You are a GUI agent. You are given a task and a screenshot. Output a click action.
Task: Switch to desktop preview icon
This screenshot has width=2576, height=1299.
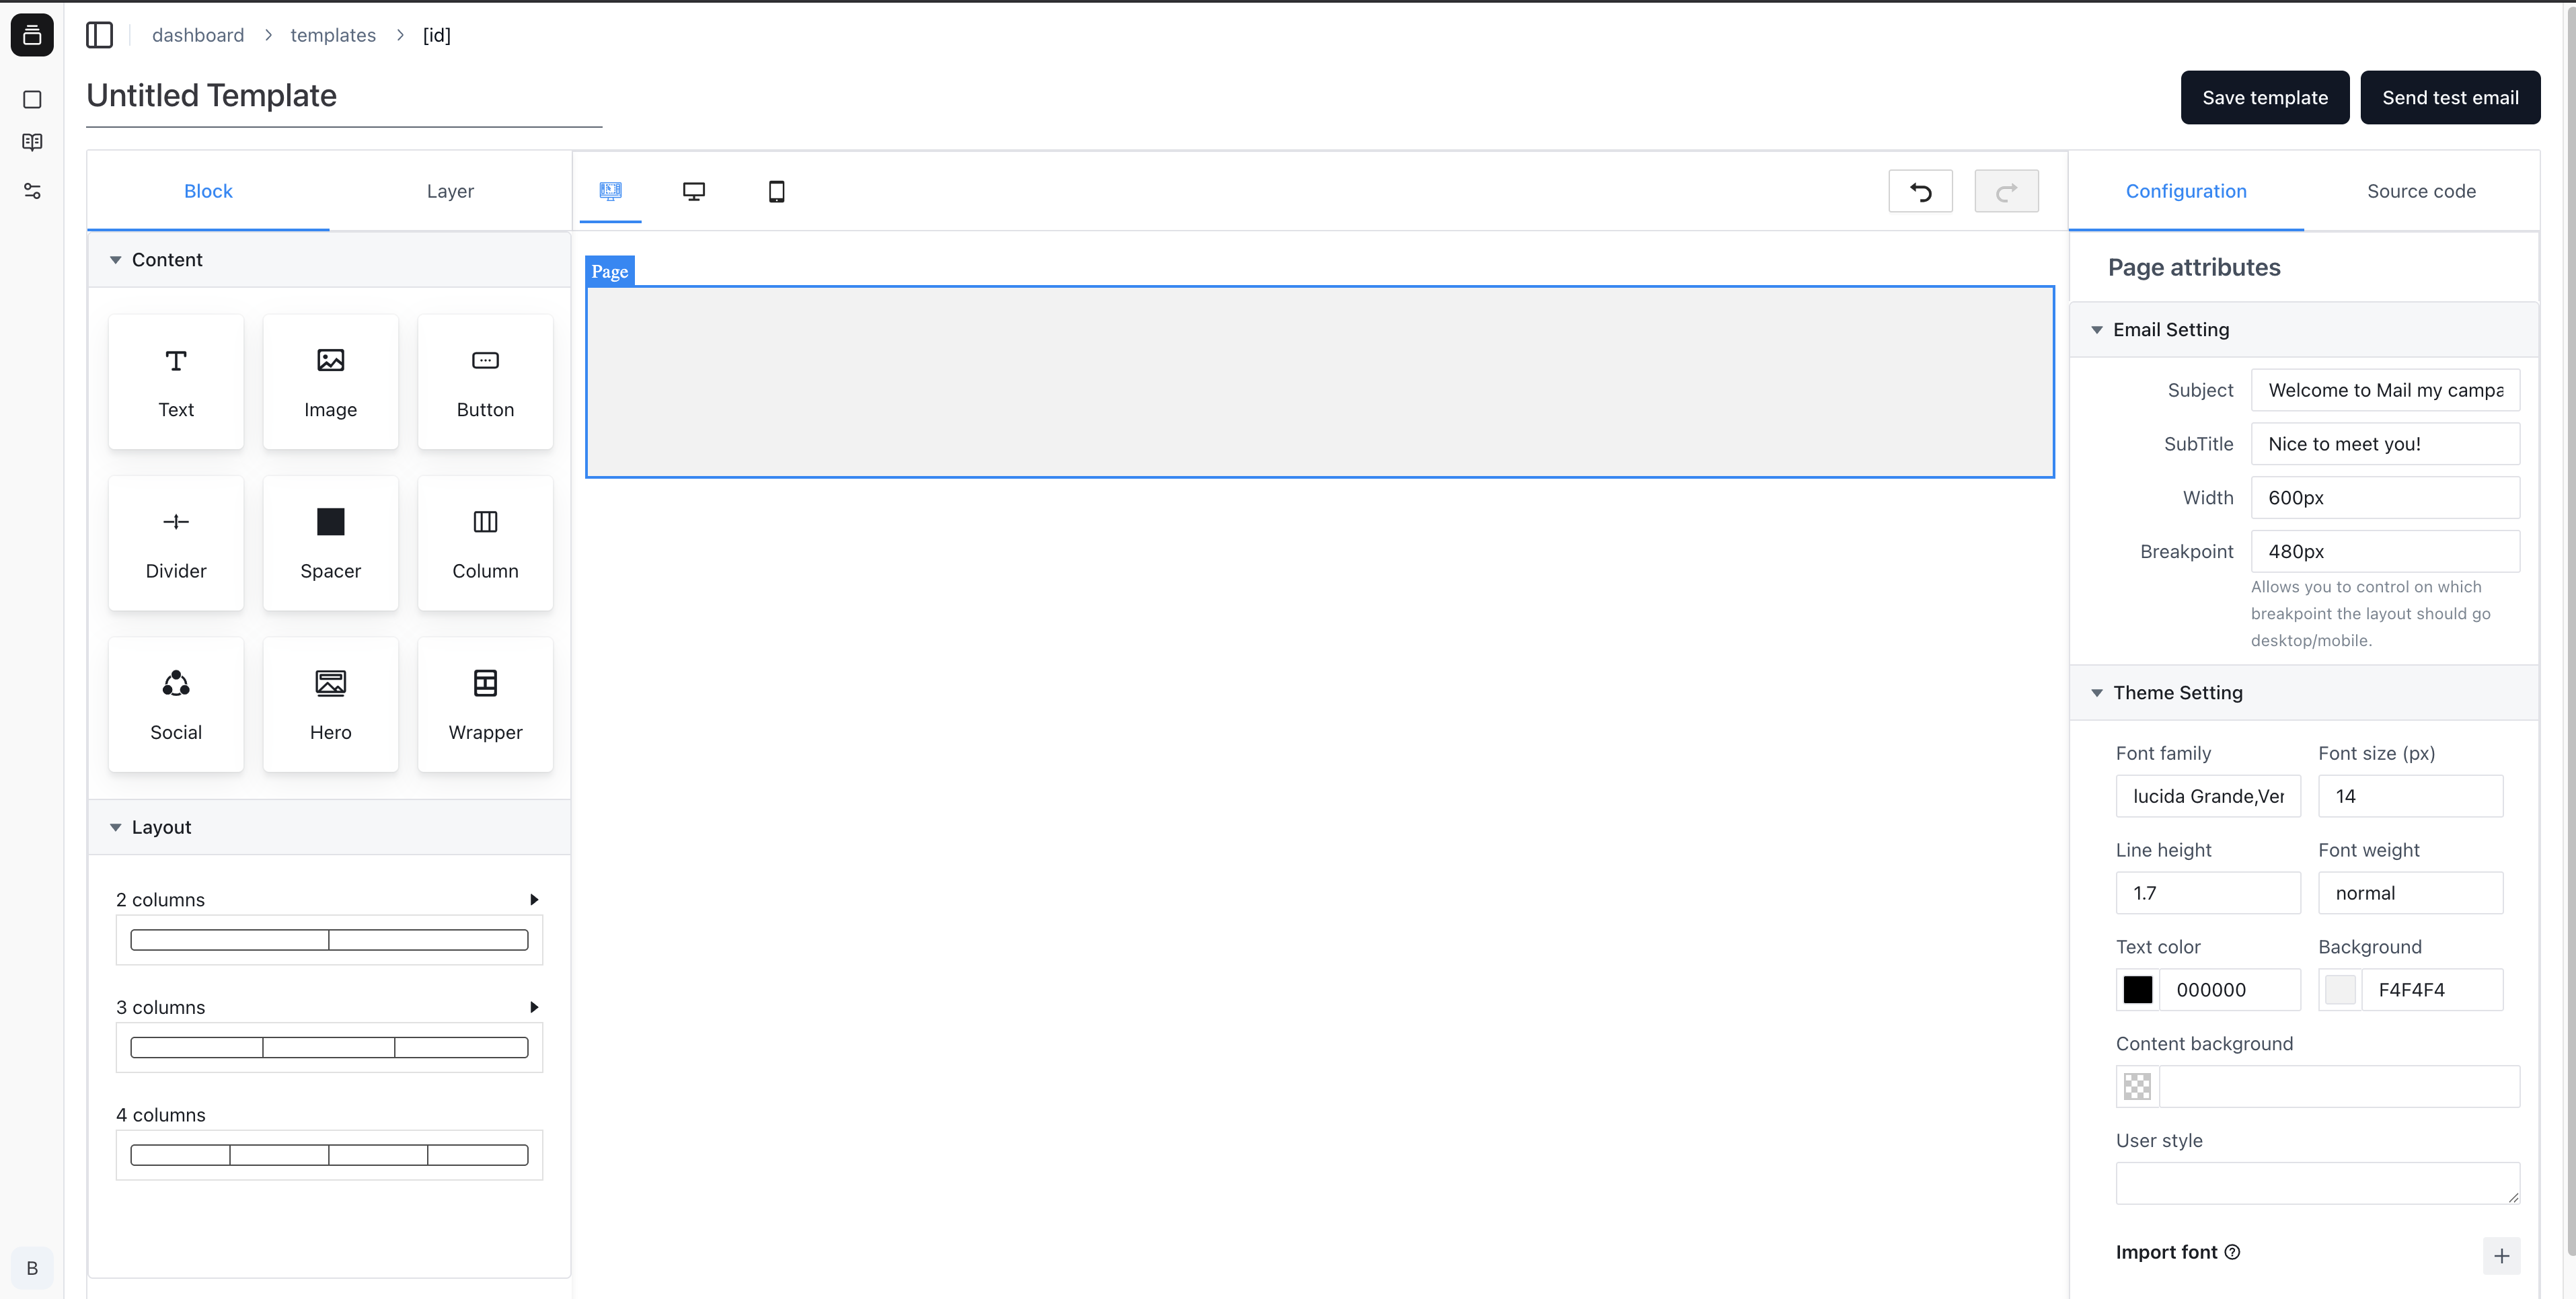point(693,191)
